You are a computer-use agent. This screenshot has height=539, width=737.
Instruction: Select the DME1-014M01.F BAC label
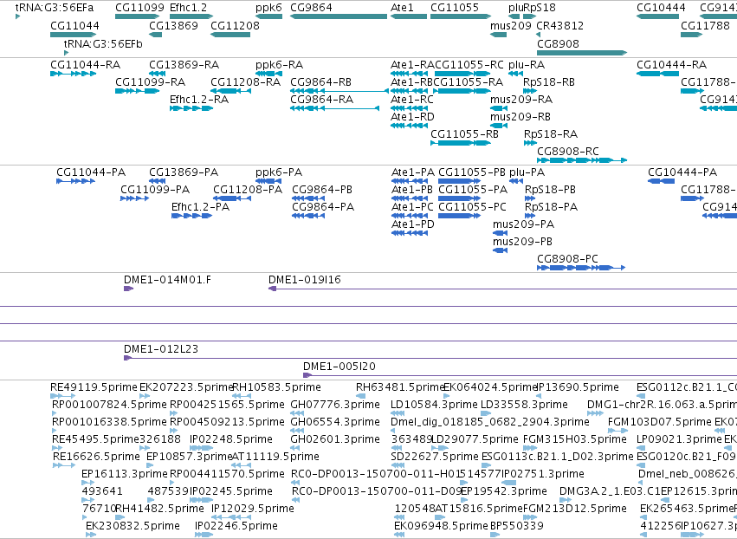167,280
